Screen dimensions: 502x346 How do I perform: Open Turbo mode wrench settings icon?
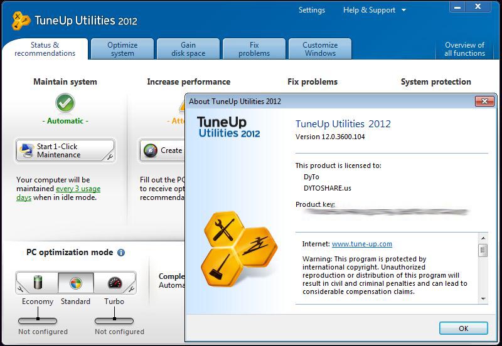click(131, 289)
